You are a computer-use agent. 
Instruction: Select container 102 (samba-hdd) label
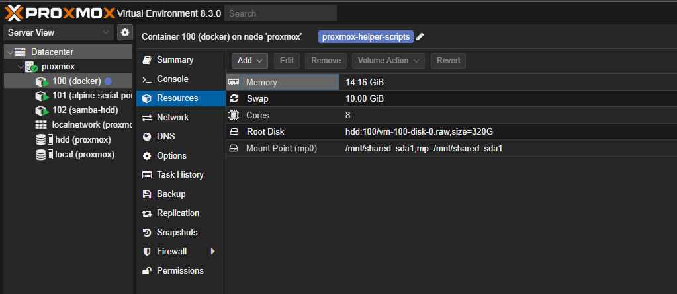(85, 110)
